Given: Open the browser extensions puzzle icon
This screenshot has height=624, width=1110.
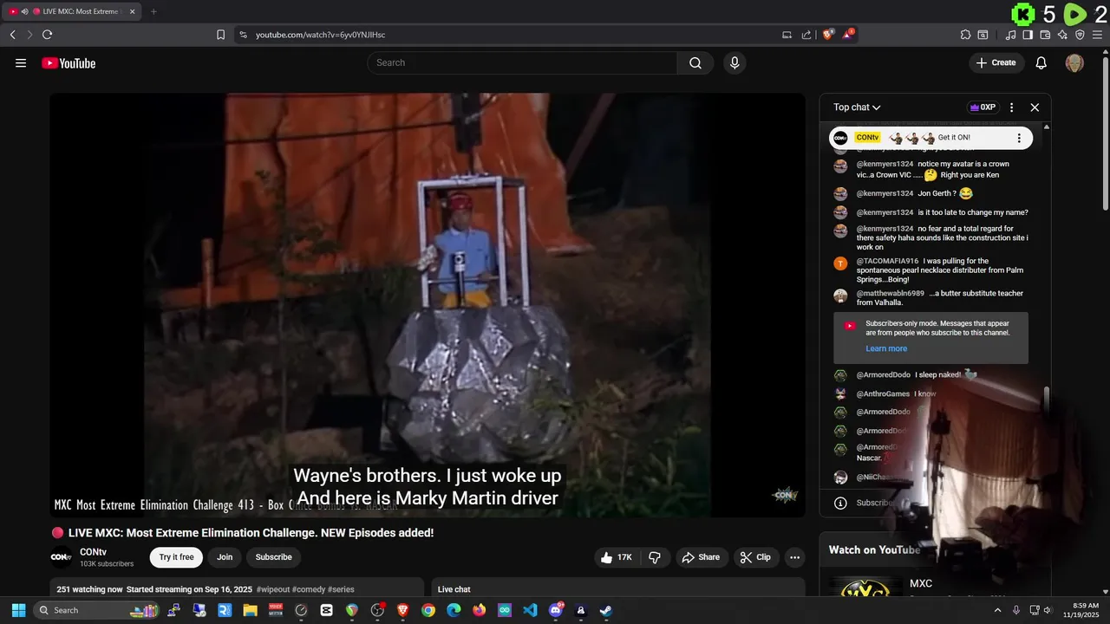Looking at the screenshot, I should click(x=965, y=35).
